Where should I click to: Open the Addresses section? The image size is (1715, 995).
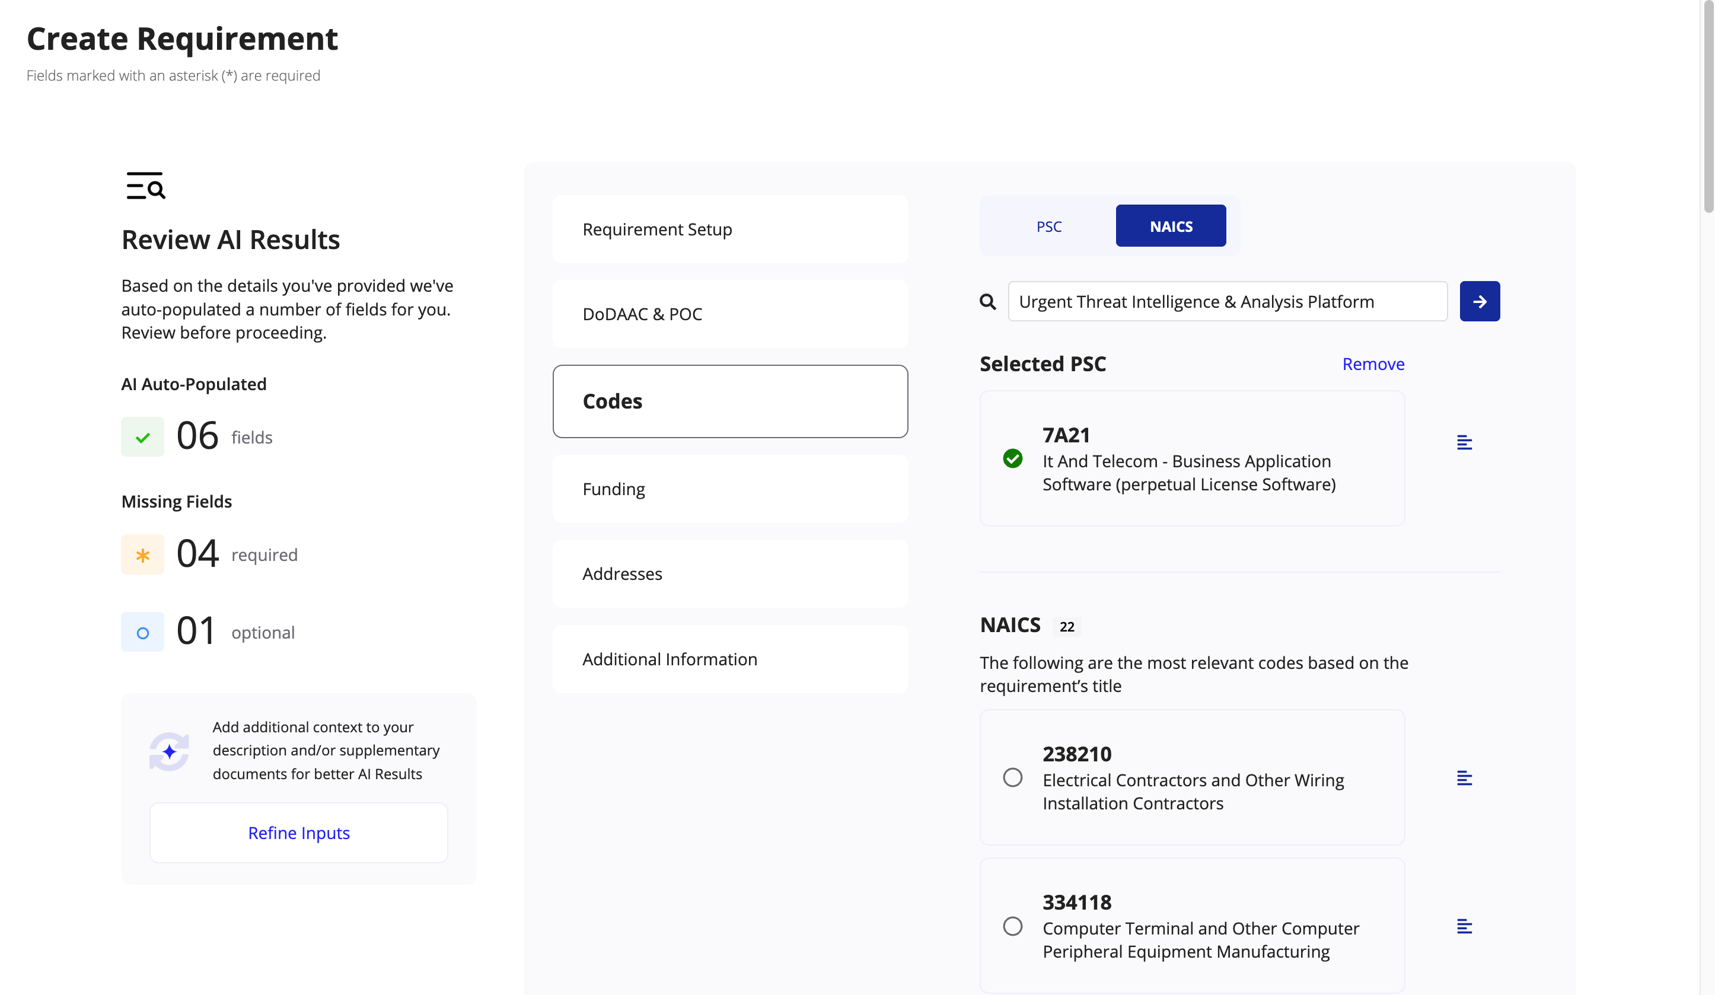point(730,574)
